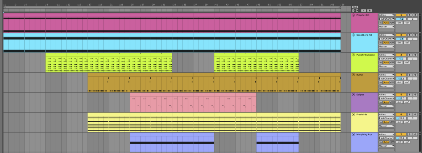Screen dimensions: 422x153
Task: Jump to previous locator arrow button
Action: (x=353, y=11)
